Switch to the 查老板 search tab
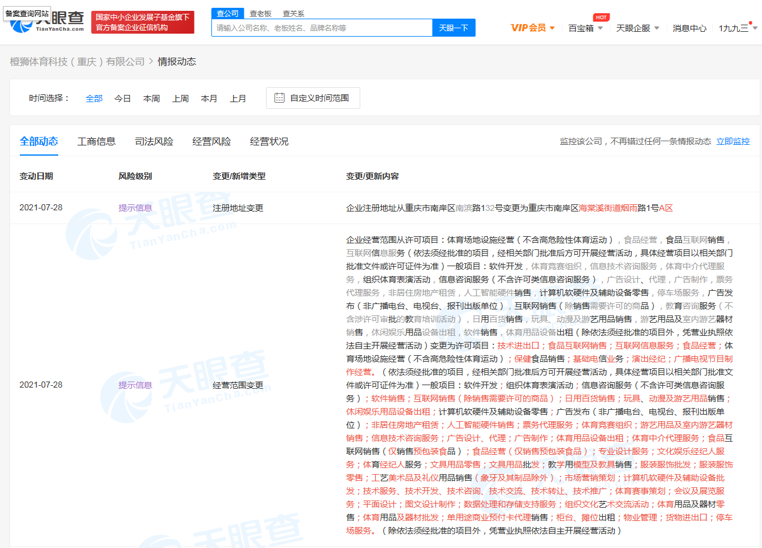The height and width of the screenshot is (548, 762). pos(260,13)
